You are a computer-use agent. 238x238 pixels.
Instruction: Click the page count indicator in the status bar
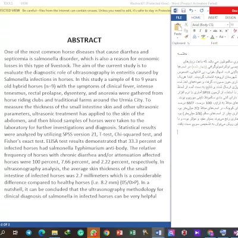point(5,224)
